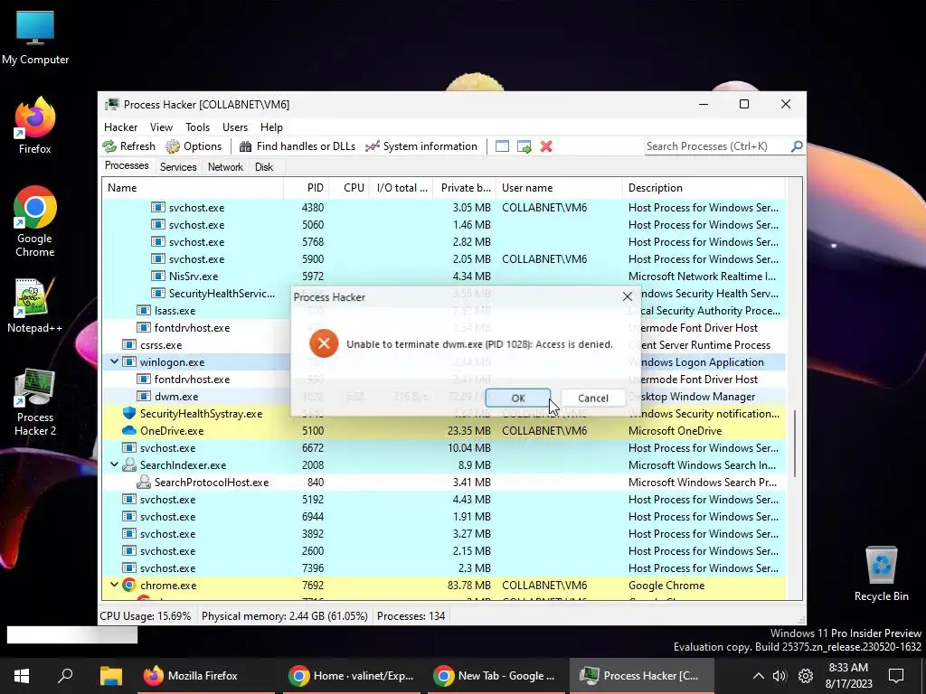Viewport: 926px width, 694px height.
Task: Click the red X terminate toolbar icon
Action: point(546,146)
